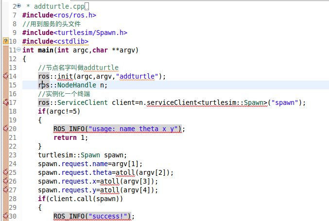The height and width of the screenshot is (221, 329).
Task: Click the 'return 1;' statement
Action: click(71, 137)
